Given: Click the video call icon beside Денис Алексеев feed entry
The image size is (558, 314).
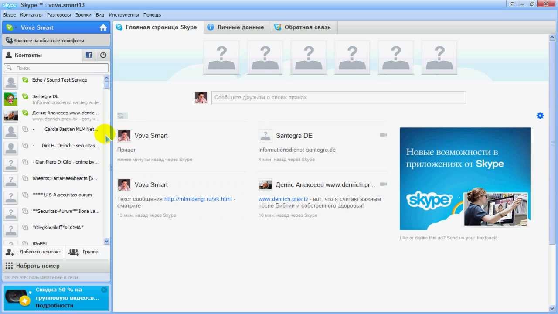Looking at the screenshot, I should click(384, 184).
